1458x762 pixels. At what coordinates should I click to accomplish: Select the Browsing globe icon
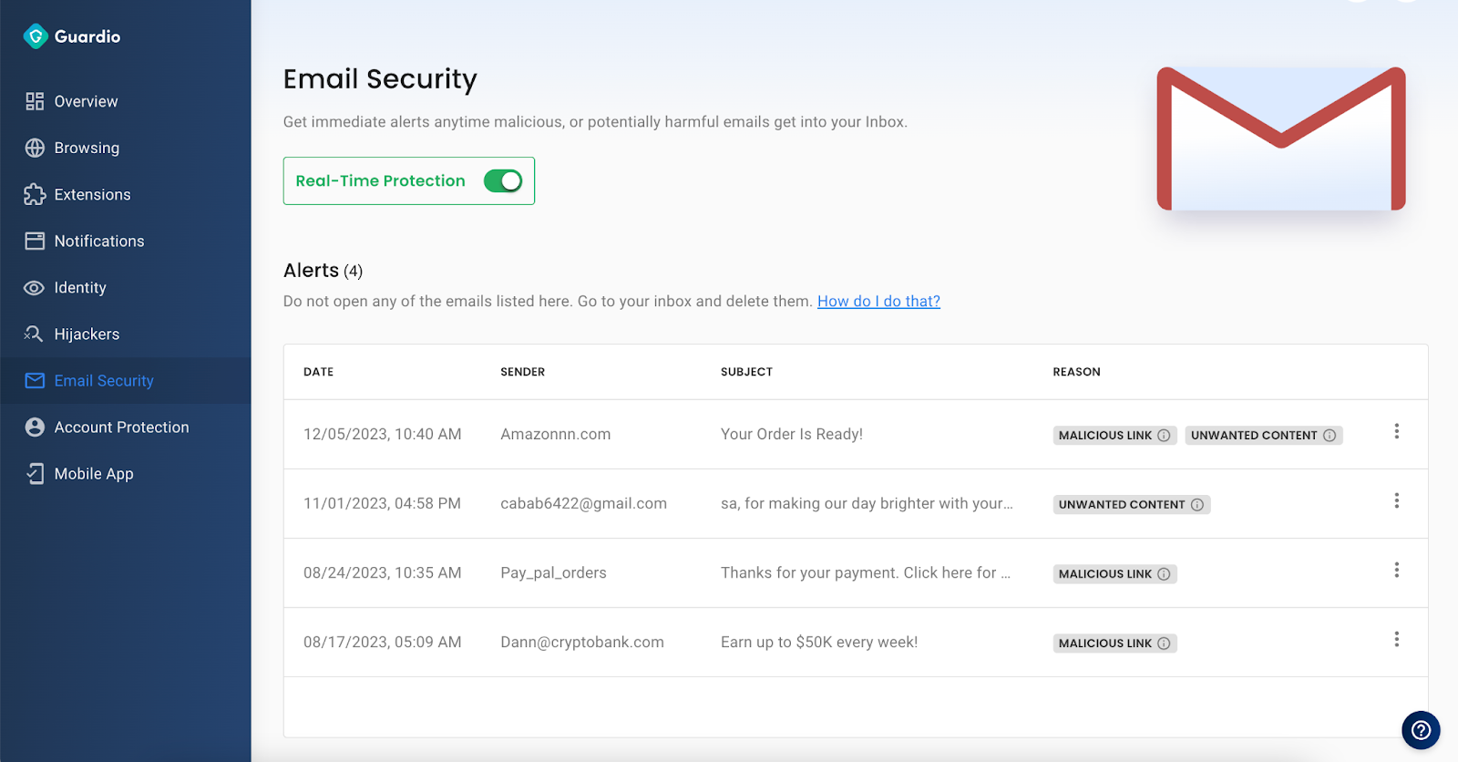[35, 148]
